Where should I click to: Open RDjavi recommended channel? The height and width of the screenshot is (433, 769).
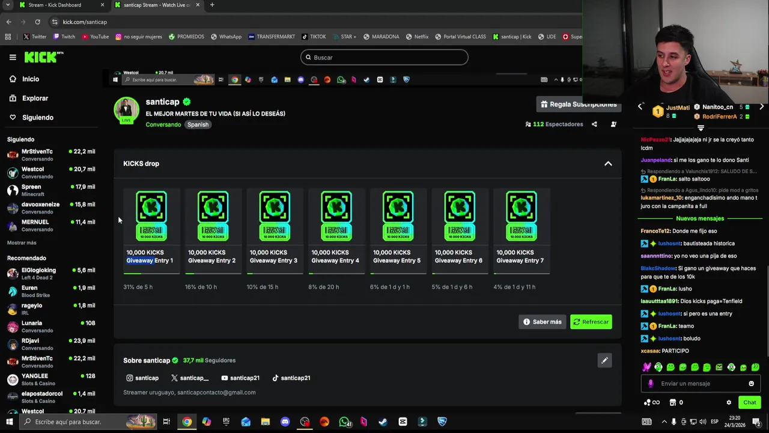pyautogui.click(x=51, y=344)
